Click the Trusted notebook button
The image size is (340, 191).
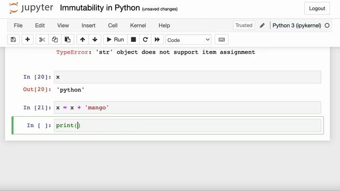(244, 25)
